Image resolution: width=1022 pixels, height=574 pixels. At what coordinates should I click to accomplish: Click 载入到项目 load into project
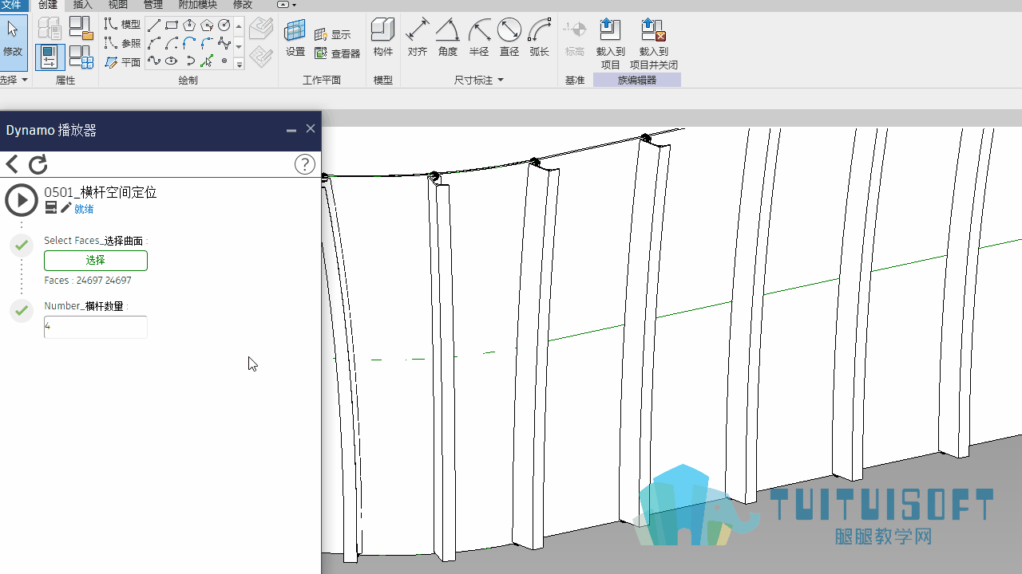coord(610,44)
